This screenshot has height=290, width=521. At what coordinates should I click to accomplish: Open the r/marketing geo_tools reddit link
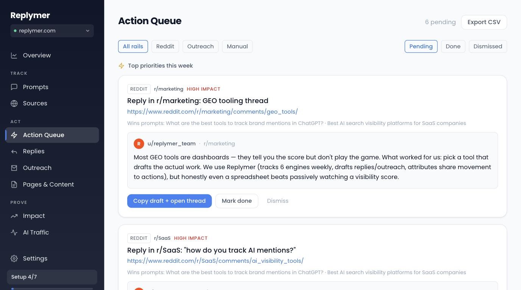point(212,112)
